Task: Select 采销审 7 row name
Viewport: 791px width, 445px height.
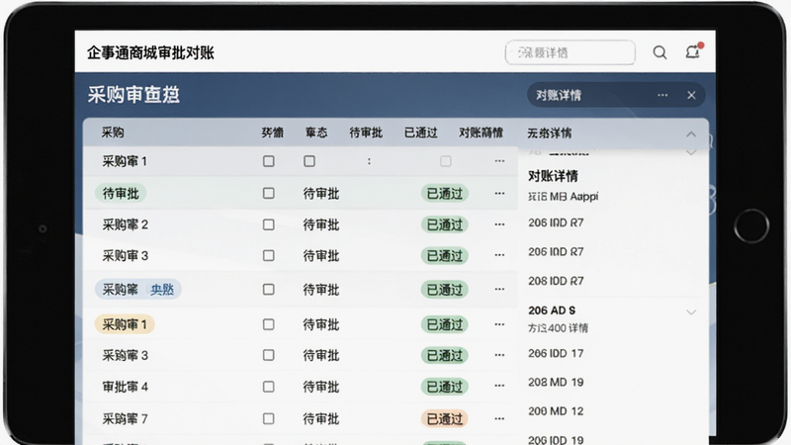Action: 126,418
